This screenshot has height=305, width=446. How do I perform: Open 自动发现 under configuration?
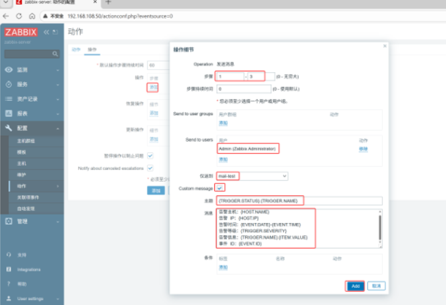pos(26,208)
